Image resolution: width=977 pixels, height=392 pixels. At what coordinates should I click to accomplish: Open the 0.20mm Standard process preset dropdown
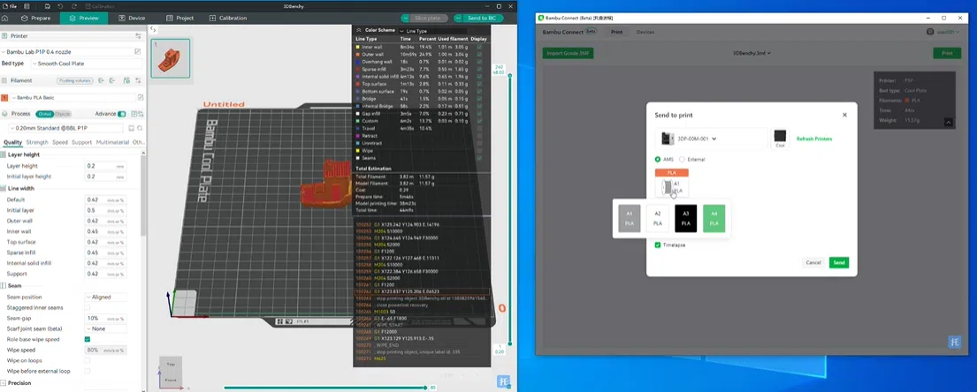(x=66, y=128)
